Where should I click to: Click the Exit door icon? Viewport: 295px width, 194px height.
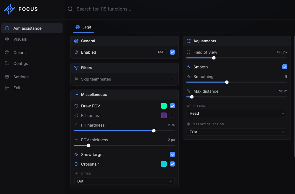(7, 88)
